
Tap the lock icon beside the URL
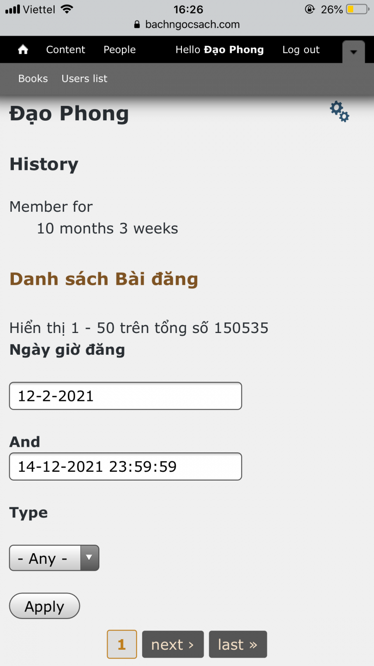point(137,25)
